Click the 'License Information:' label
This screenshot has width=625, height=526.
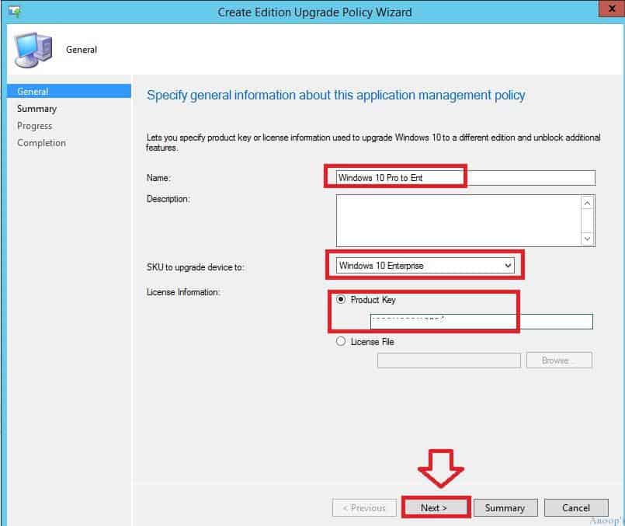(x=183, y=292)
